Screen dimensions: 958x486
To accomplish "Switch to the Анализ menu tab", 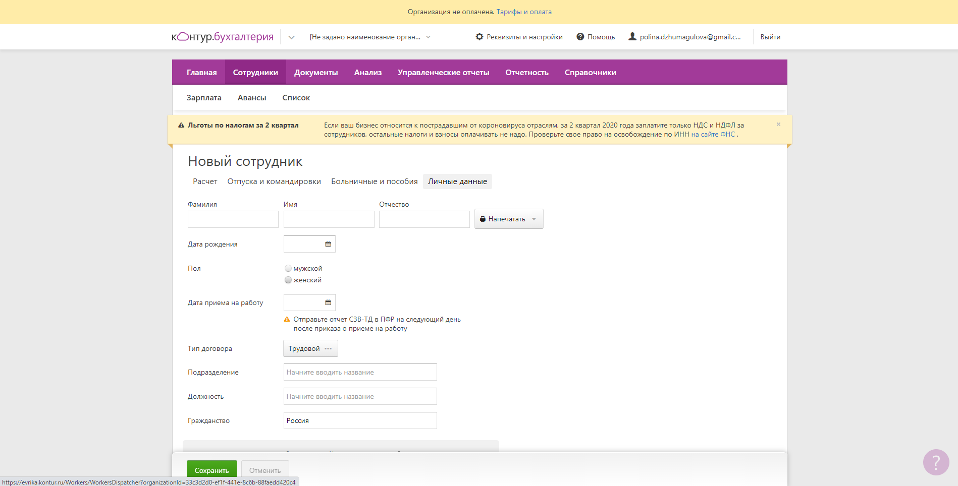I will (368, 72).
